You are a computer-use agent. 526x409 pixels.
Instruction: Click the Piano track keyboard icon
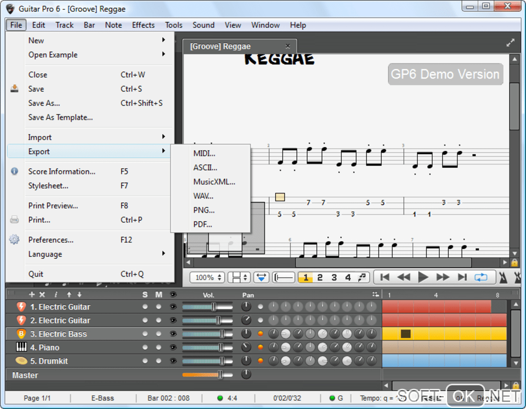[x=22, y=347]
